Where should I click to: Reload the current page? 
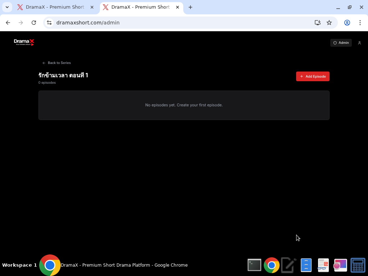(x=33, y=22)
